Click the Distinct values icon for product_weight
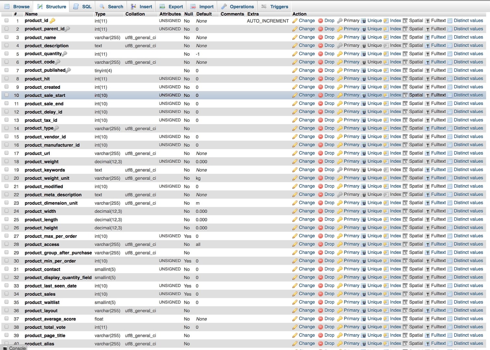Viewport: 490px width, 350px height. [x=450, y=161]
